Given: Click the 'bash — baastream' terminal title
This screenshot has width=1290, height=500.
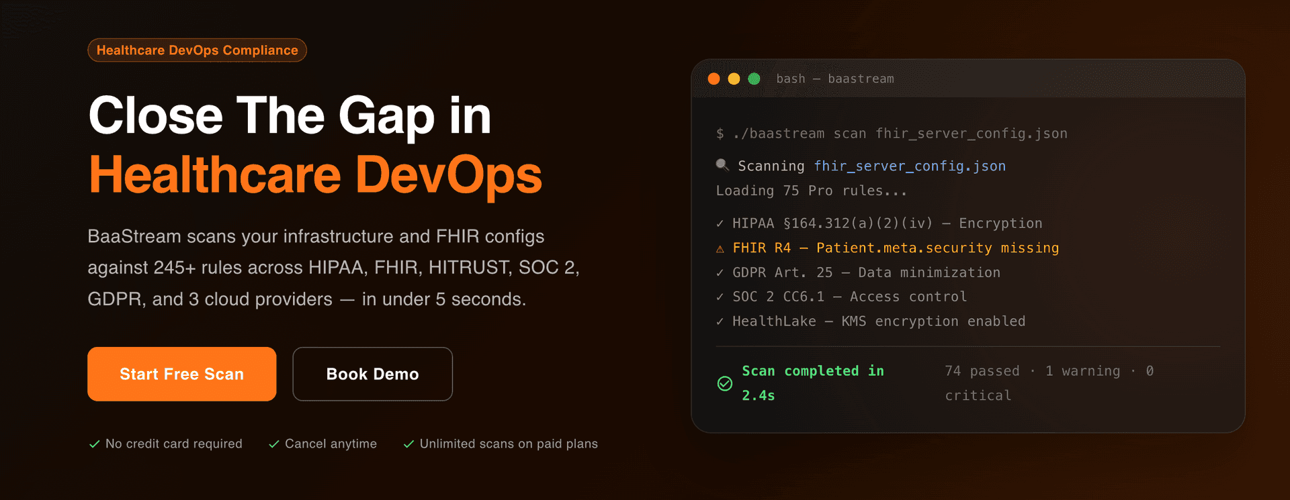Looking at the screenshot, I should (835, 79).
